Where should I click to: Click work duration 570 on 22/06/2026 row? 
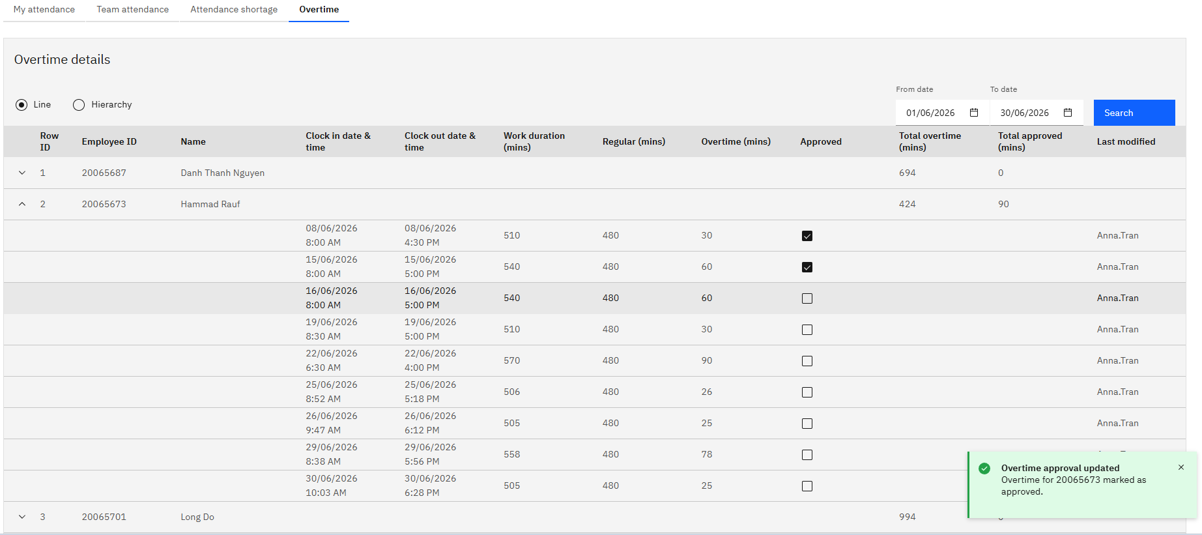(x=512, y=360)
